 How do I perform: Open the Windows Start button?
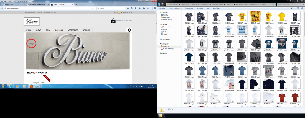click(x=3, y=86)
